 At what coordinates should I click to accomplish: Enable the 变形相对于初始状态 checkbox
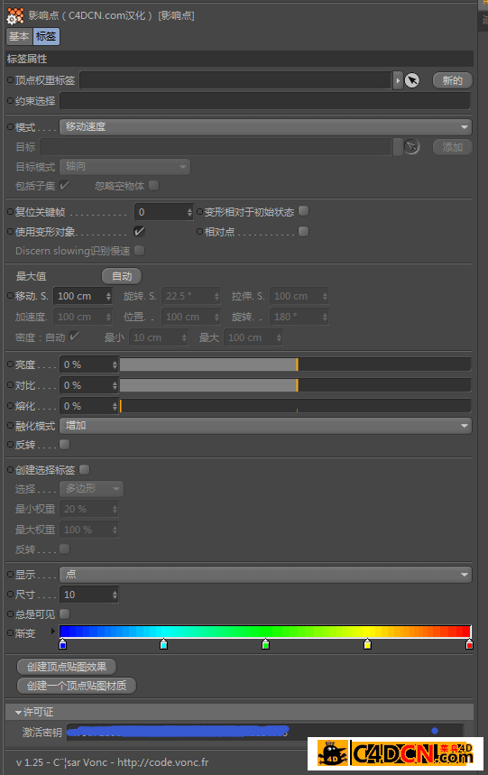304,211
